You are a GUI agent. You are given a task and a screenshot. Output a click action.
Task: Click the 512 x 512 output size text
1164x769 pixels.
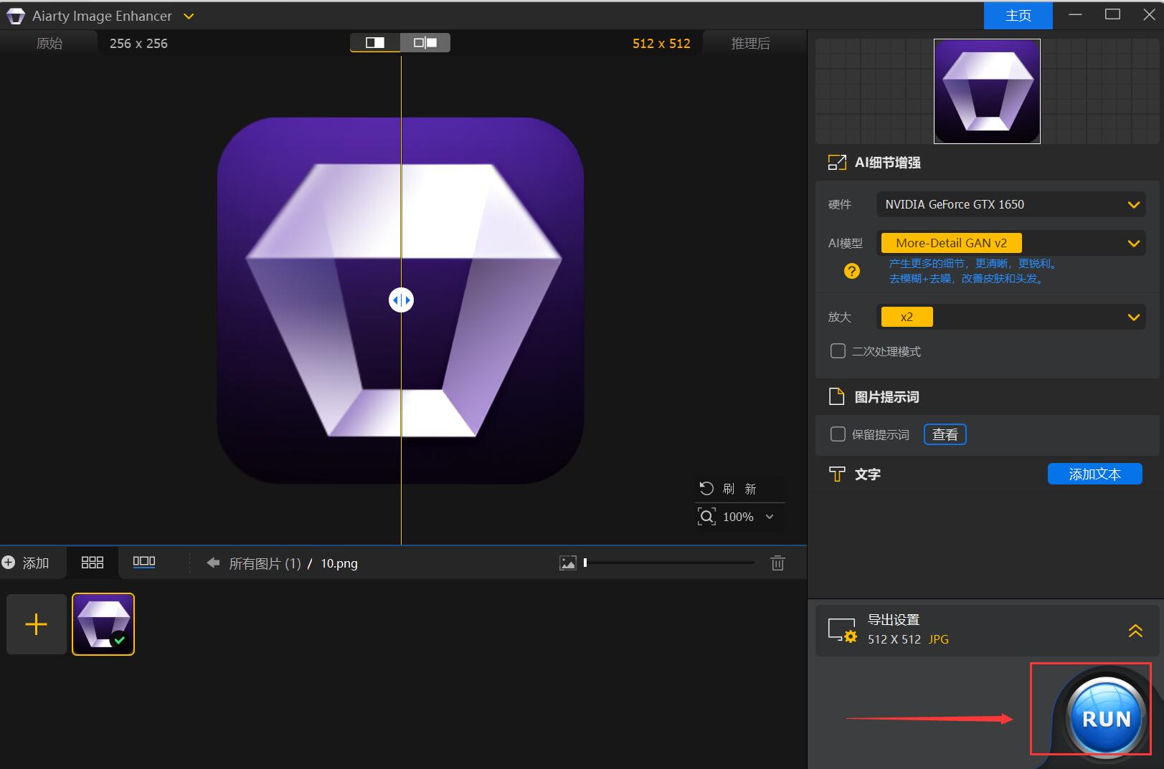click(x=661, y=43)
